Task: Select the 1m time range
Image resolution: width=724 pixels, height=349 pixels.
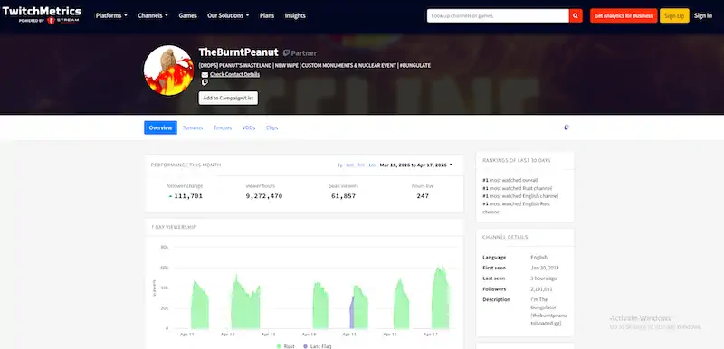Action: 372,165
